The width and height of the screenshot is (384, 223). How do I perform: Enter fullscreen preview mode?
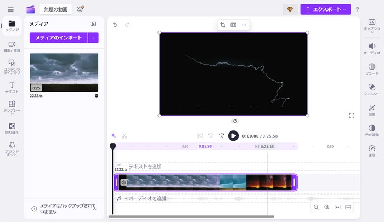point(352,116)
